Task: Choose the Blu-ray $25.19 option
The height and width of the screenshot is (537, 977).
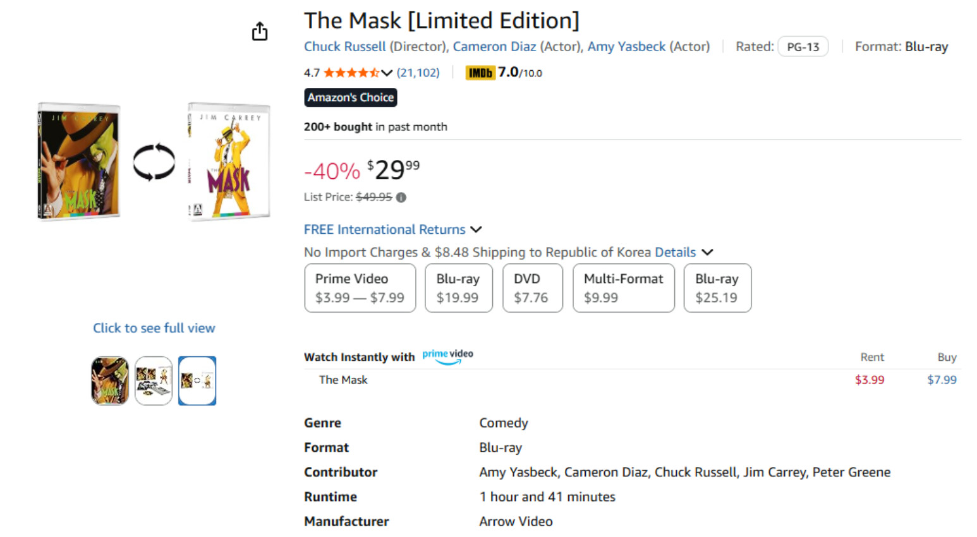Action: click(717, 288)
